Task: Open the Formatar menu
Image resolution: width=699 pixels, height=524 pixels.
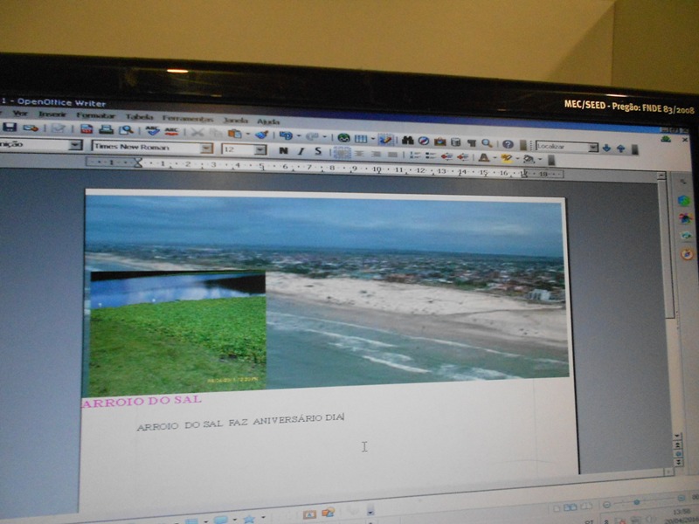Action: [95, 116]
